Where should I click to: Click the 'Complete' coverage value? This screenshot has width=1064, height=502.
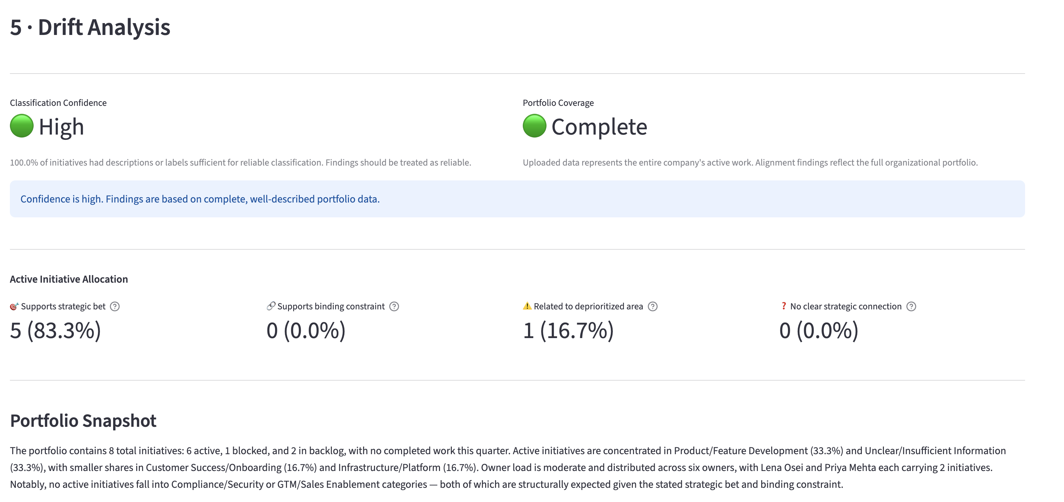click(x=599, y=126)
